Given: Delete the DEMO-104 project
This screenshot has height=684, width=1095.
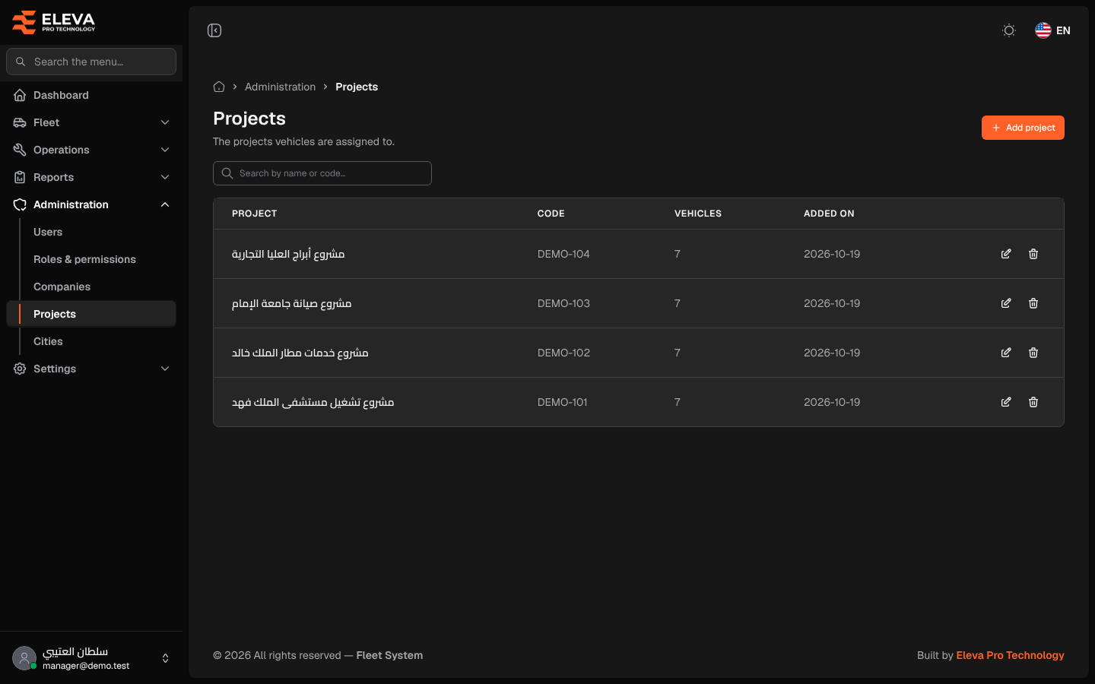Looking at the screenshot, I should point(1033,254).
